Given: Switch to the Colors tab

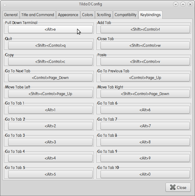Looking at the screenshot, I should tap(87, 15).
